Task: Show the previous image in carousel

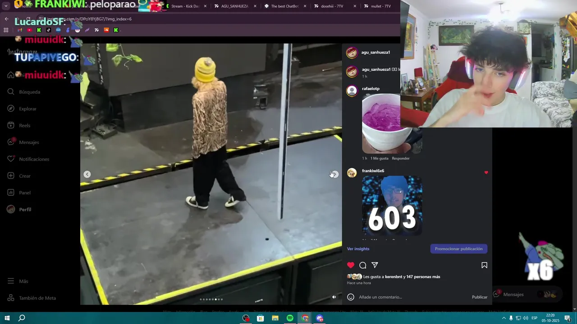Action: pos(87,174)
